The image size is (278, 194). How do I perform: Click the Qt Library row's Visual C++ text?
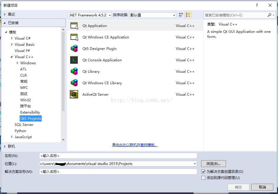(x=185, y=72)
